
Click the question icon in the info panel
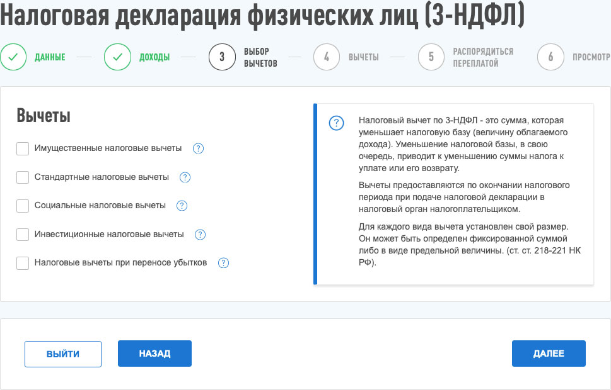pyautogui.click(x=337, y=123)
